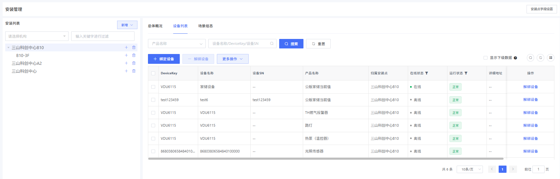Open the column settings grid icon
Screen dimensions: 560x179
pyautogui.click(x=551, y=58)
